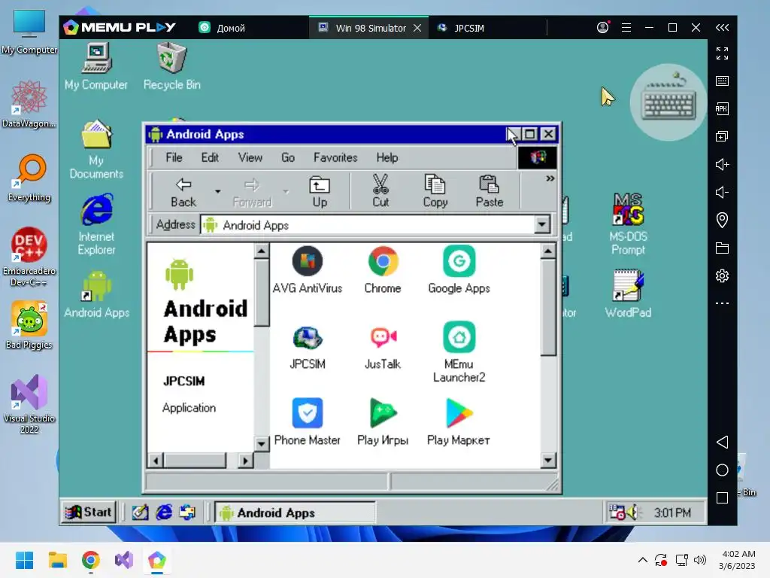This screenshot has width=770, height=578.
Task: Open Internet Explorer desktop icon
Action: 96,224
